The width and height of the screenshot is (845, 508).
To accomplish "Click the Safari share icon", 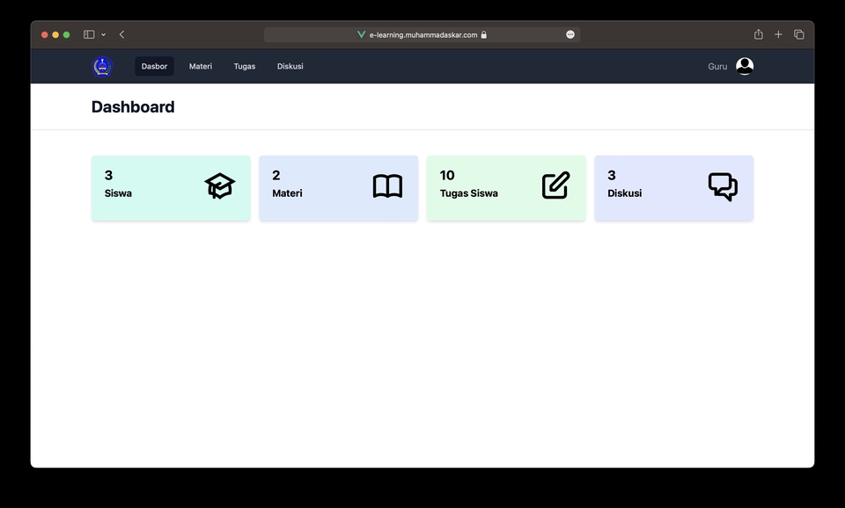I will pyautogui.click(x=758, y=34).
